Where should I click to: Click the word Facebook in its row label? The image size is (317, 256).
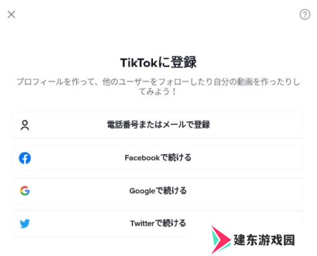point(142,158)
